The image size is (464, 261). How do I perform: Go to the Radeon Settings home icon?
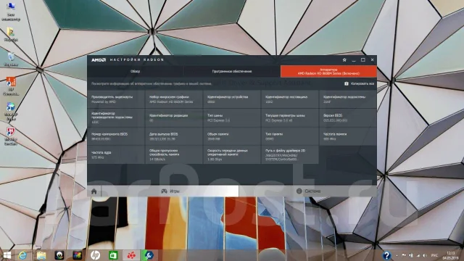[x=94, y=191]
